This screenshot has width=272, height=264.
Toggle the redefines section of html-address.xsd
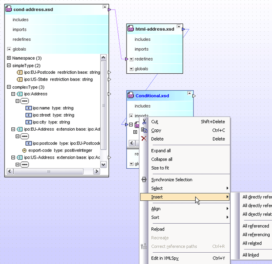click(131, 59)
